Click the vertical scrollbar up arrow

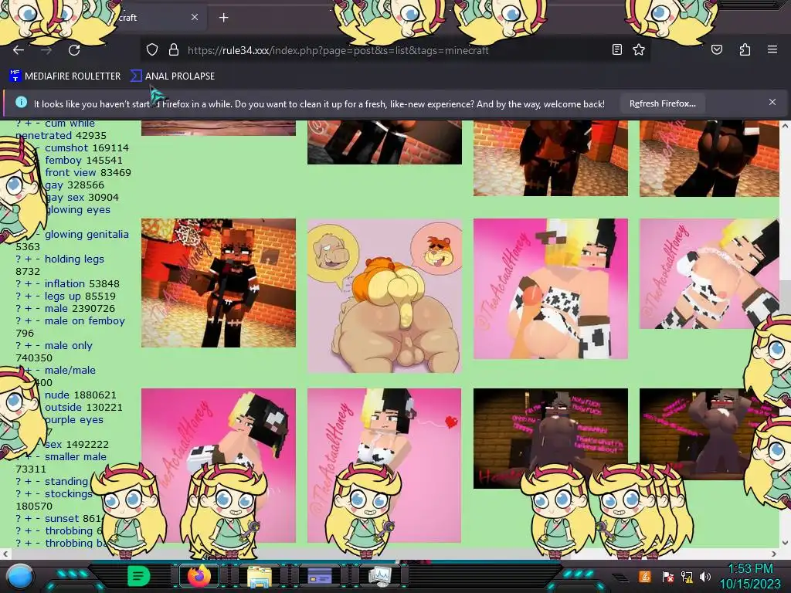point(786,124)
